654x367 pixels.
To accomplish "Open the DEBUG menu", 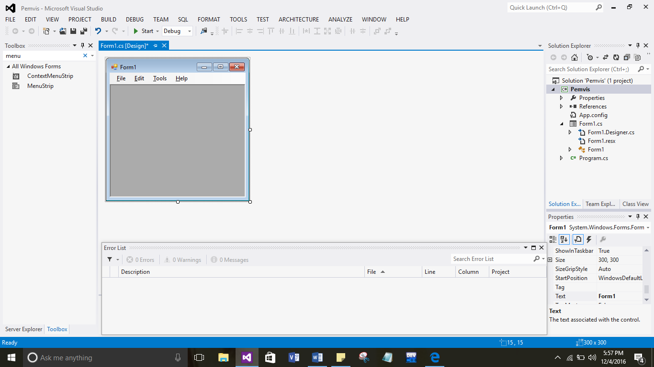I will 135,20.
